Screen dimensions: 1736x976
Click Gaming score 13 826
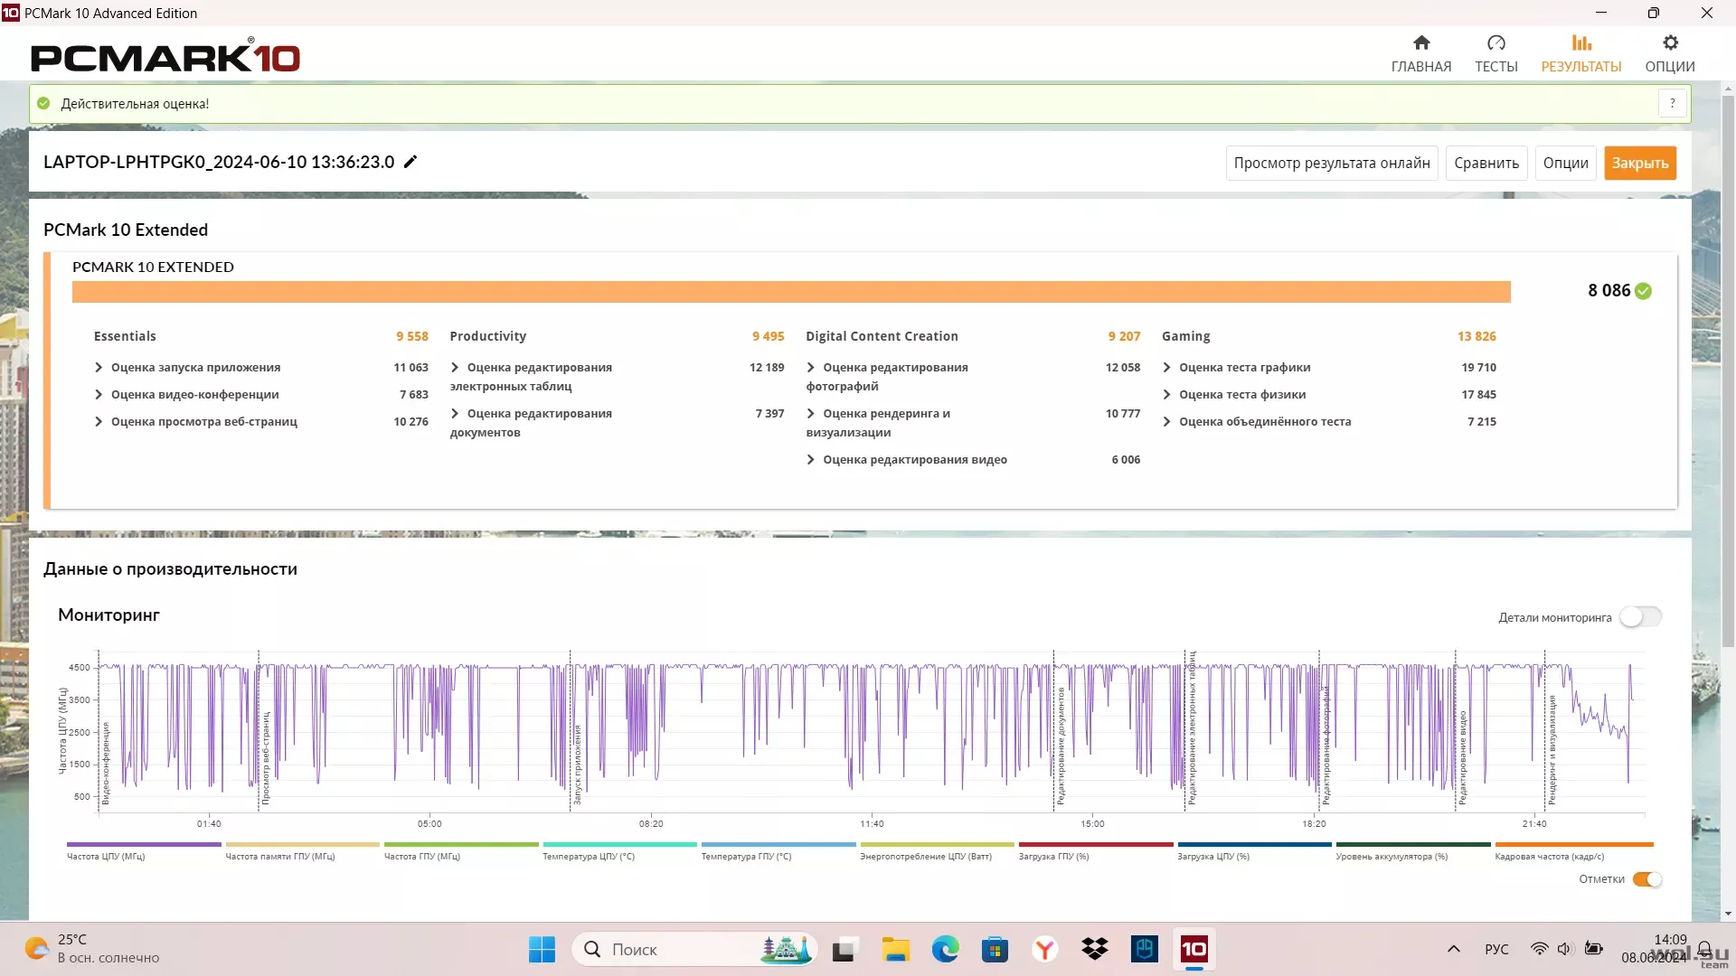pos(1477,336)
